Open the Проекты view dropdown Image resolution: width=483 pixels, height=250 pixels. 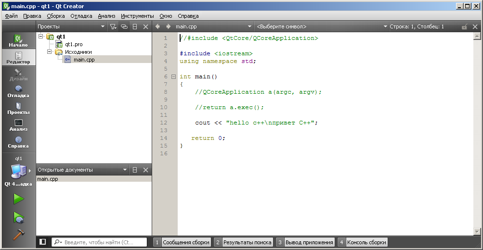coord(71,27)
